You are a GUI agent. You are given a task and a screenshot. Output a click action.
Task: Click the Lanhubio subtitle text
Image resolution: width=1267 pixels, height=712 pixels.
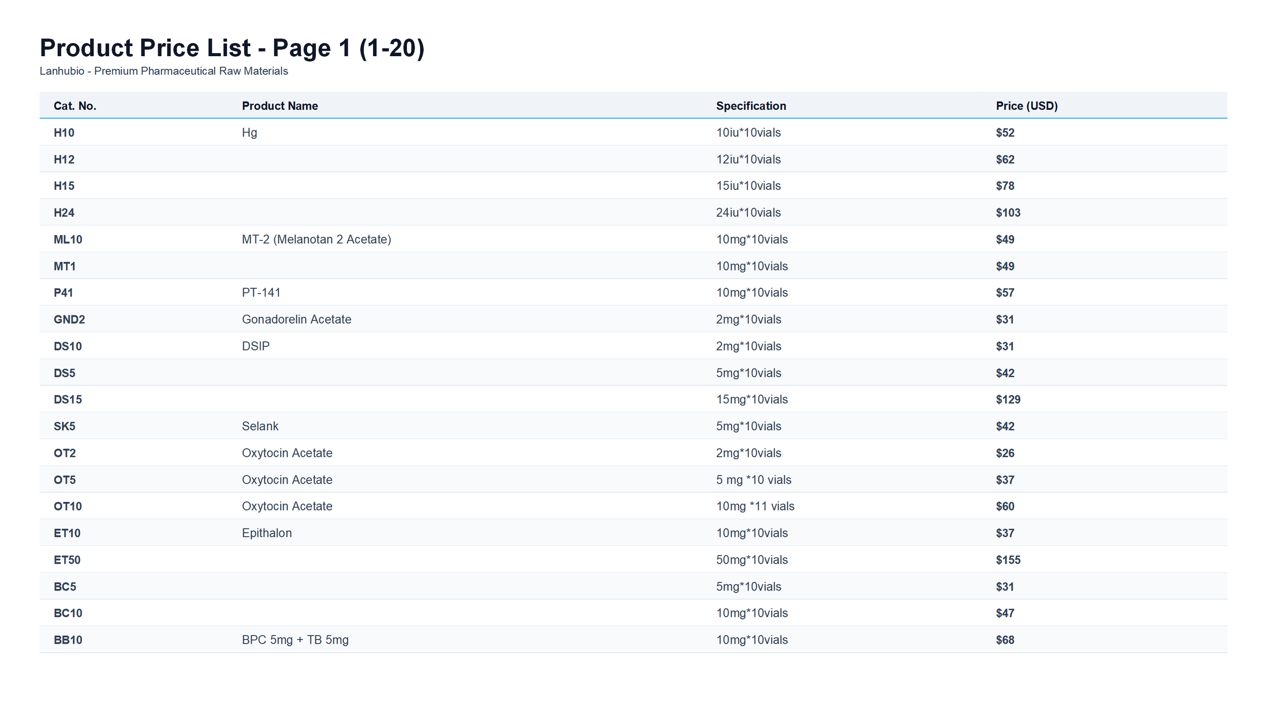tap(164, 71)
